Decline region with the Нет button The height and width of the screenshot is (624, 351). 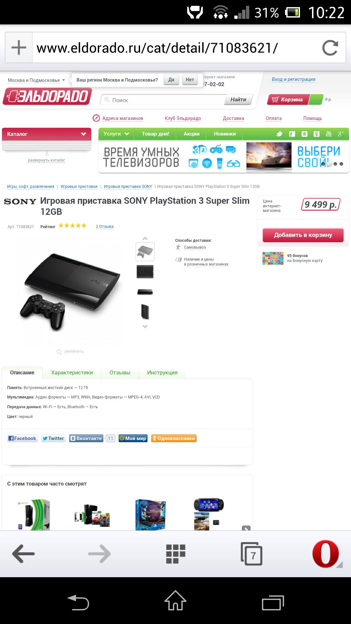[x=190, y=80]
